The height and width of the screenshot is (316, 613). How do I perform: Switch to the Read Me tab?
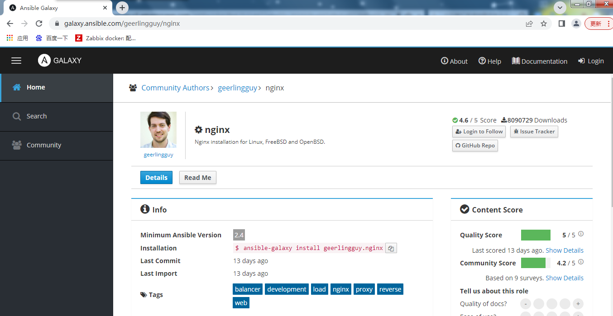click(x=198, y=178)
